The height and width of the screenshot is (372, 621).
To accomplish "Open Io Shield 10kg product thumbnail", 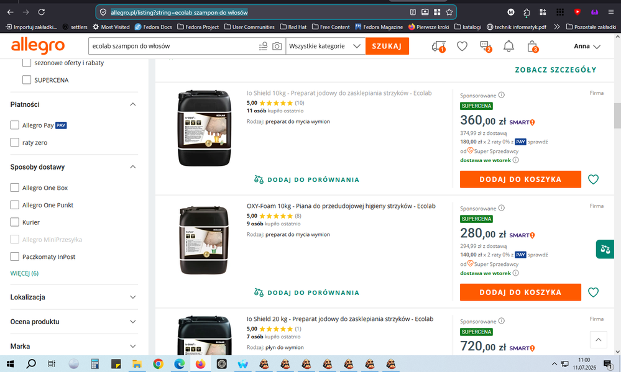I will pos(204,128).
